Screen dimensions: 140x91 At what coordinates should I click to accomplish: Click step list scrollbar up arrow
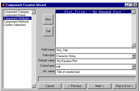coord(33,12)
